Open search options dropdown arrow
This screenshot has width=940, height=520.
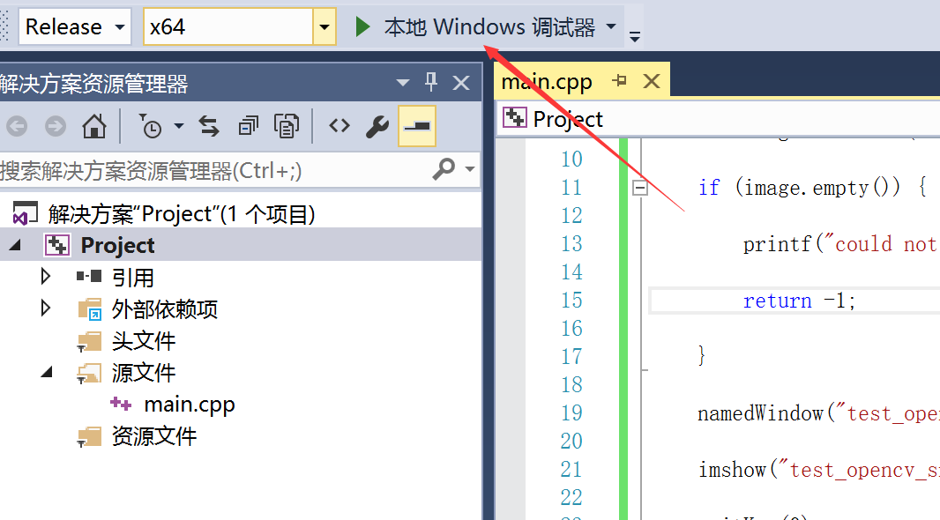[x=469, y=169]
